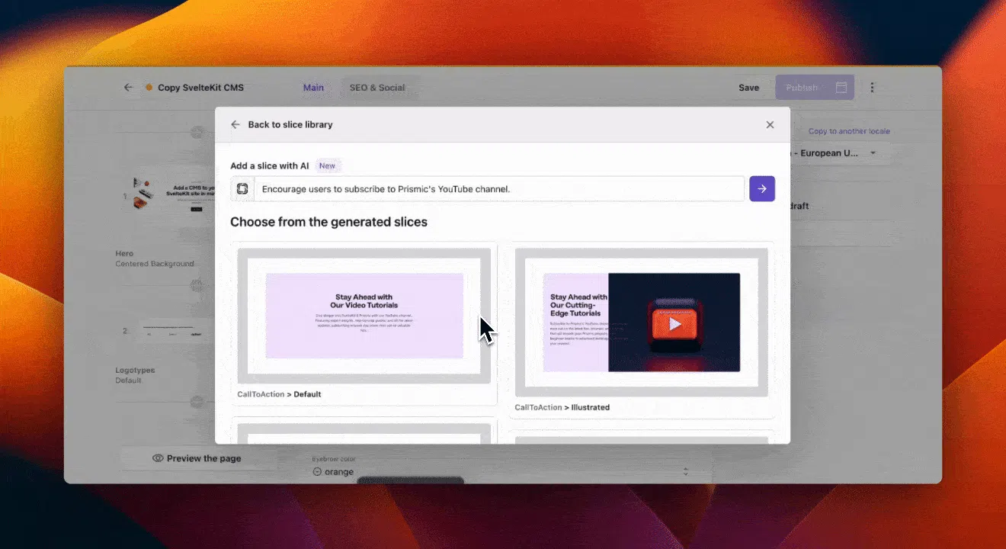The height and width of the screenshot is (549, 1006).
Task: Click the back arrow beside Back to slice library
Action: point(234,124)
